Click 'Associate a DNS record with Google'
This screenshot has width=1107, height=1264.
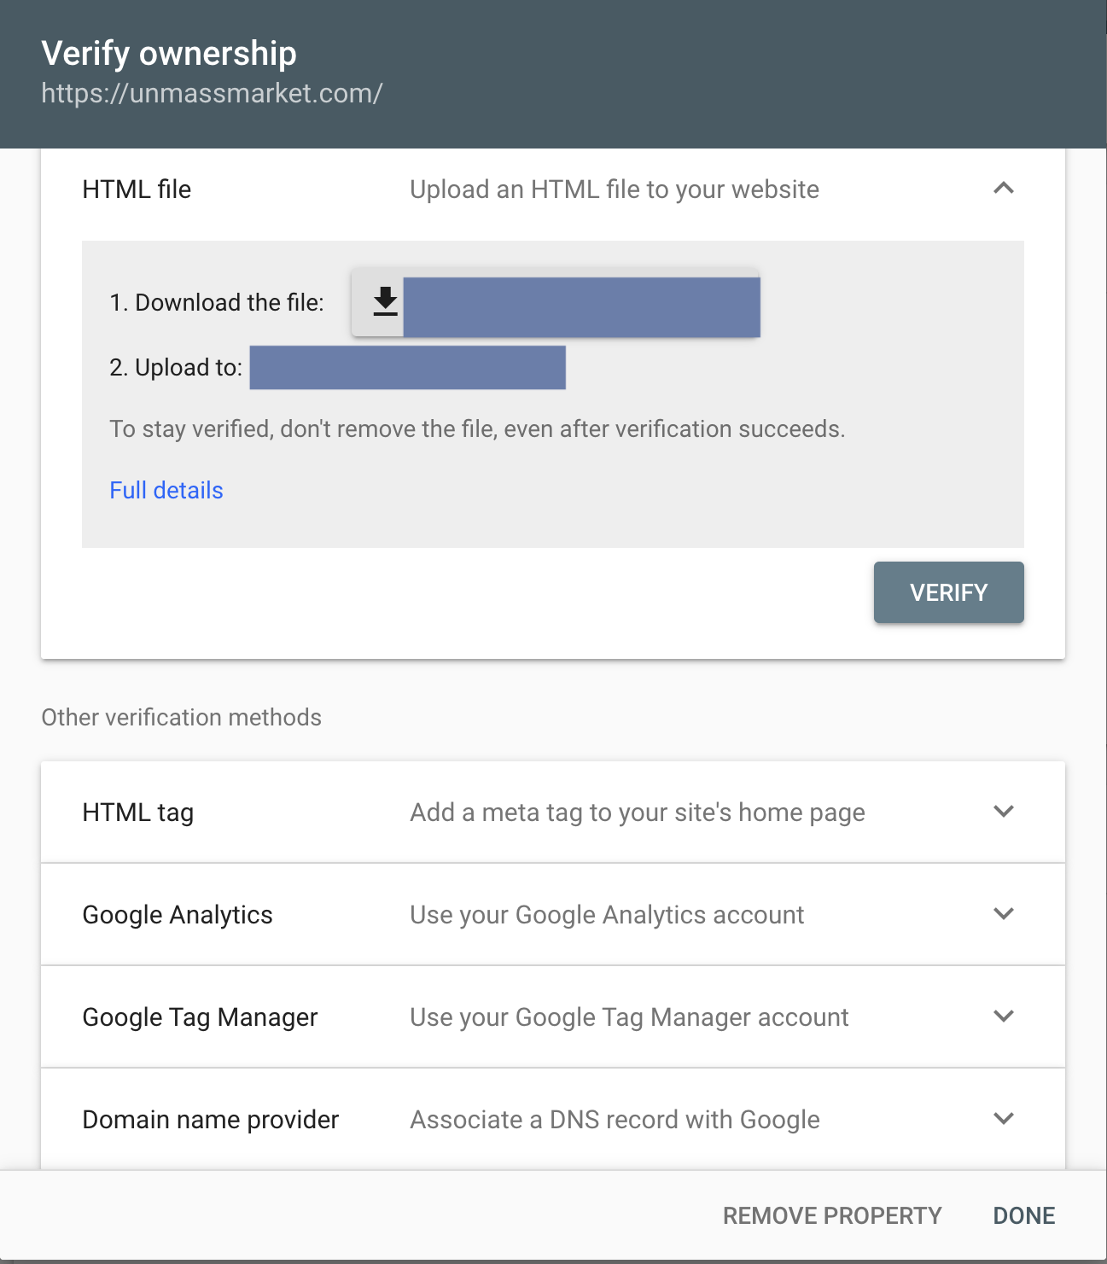pyautogui.click(x=615, y=1120)
